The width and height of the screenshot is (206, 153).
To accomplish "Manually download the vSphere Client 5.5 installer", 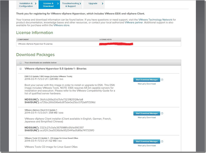I will [147, 117].
